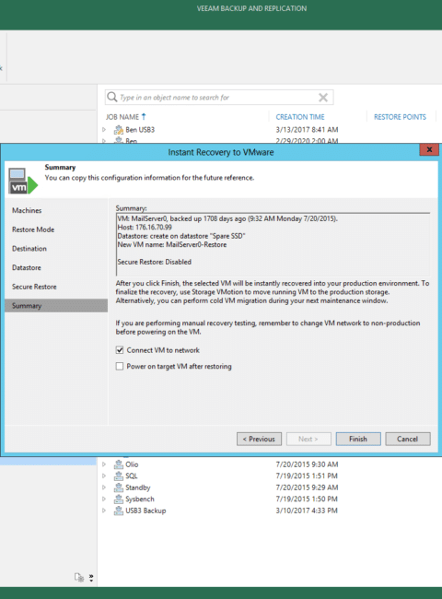Click the search magnifier icon

point(111,97)
